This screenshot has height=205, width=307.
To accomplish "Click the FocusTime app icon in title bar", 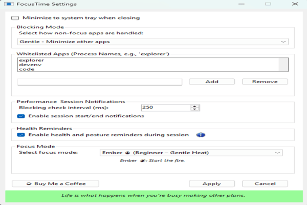I will pyautogui.click(x=9, y=4).
